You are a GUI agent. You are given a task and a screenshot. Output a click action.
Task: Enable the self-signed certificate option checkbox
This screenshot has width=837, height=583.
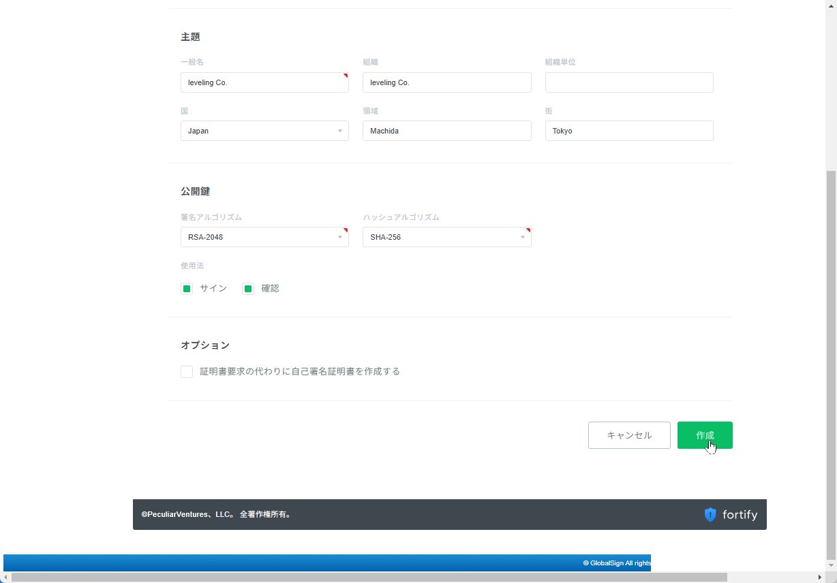click(187, 372)
